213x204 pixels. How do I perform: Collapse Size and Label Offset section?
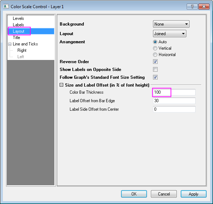[61, 85]
